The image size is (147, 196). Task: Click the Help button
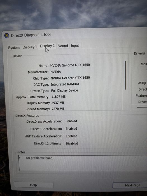point(34,185)
